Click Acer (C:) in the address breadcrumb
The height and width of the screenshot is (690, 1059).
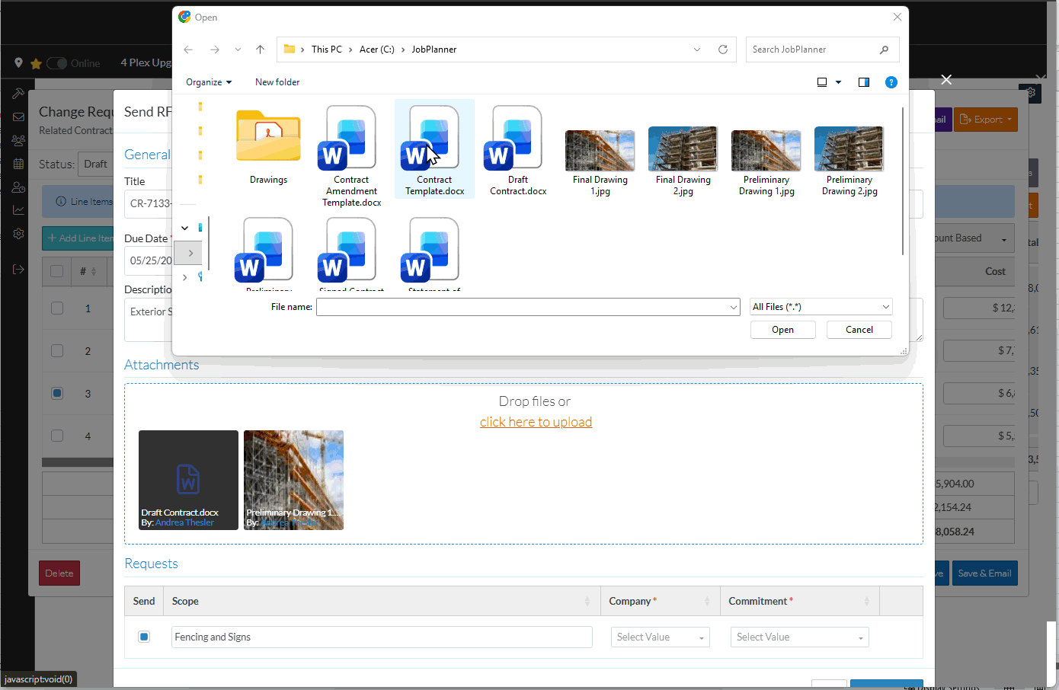(x=377, y=50)
